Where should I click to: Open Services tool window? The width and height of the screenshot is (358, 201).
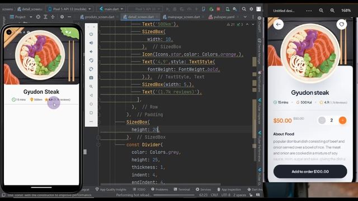(203, 189)
